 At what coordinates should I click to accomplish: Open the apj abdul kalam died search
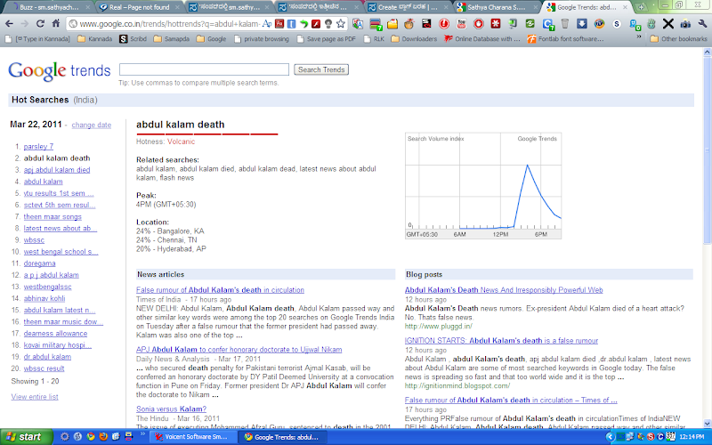57,170
